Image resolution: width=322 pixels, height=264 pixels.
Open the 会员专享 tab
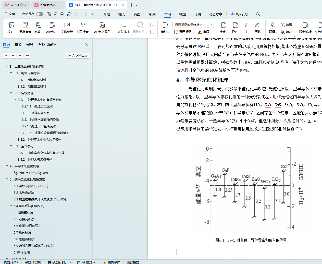[x=216, y=14]
